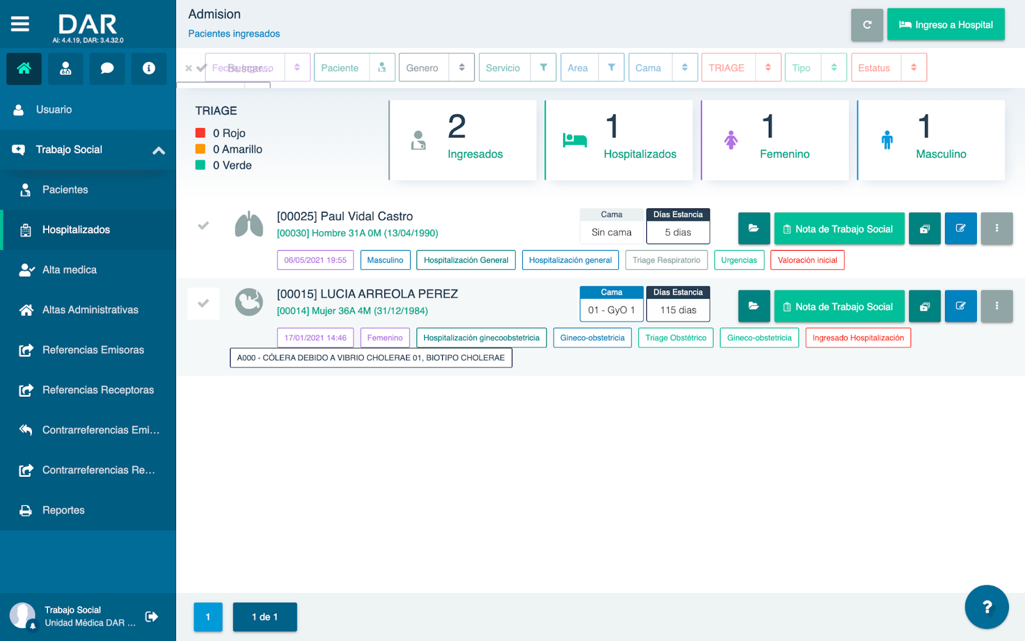Click the Hospitalizados bed icon
Screen dimensions: 1025x641
click(x=575, y=140)
